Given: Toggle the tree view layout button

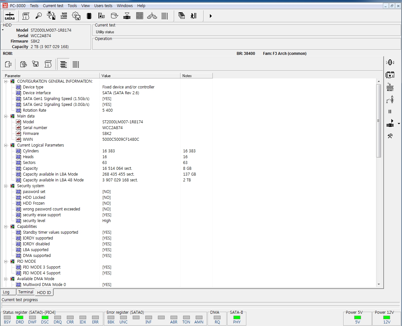Looking at the screenshot, I should (x=64, y=65).
